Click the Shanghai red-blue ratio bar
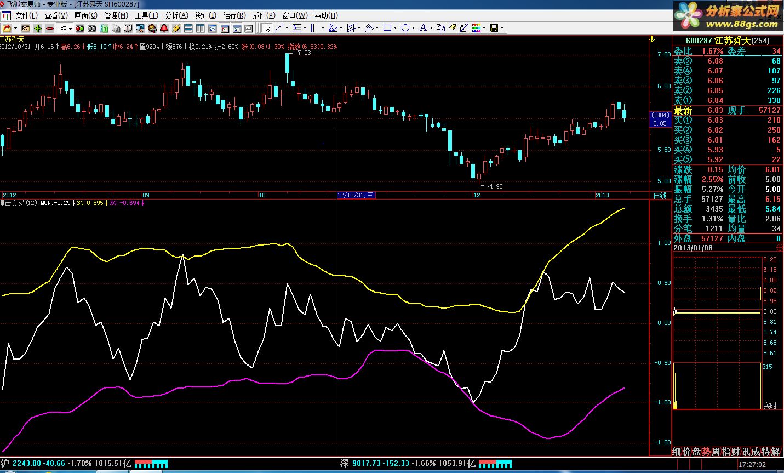This screenshot has width=784, height=473. (x=152, y=464)
